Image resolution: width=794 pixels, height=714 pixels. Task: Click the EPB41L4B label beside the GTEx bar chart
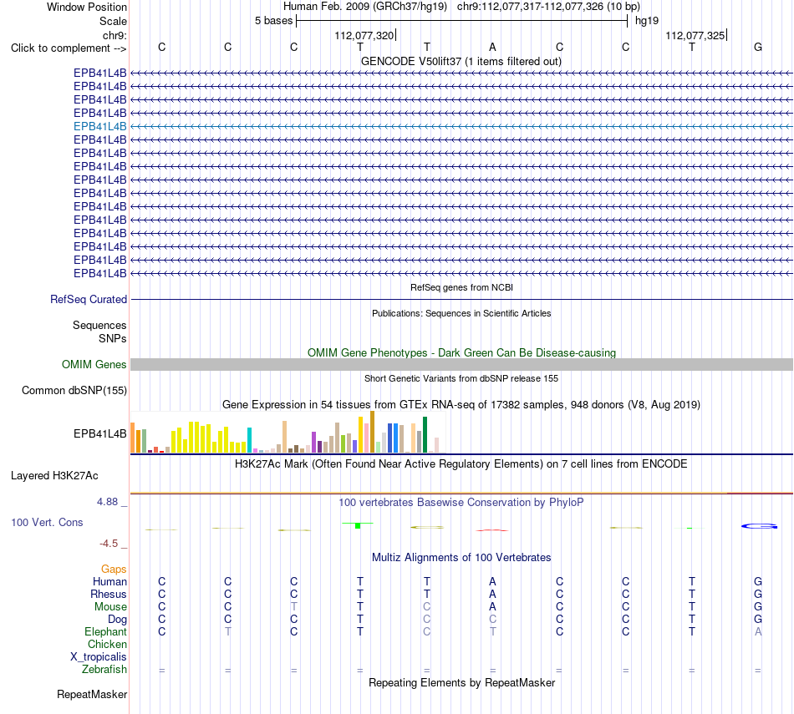coord(99,433)
